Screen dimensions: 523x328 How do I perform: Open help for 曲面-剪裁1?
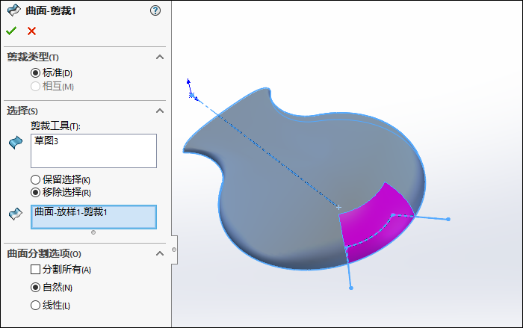(155, 10)
